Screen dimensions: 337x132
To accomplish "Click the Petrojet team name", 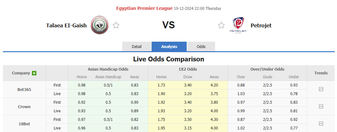I will [261, 25].
